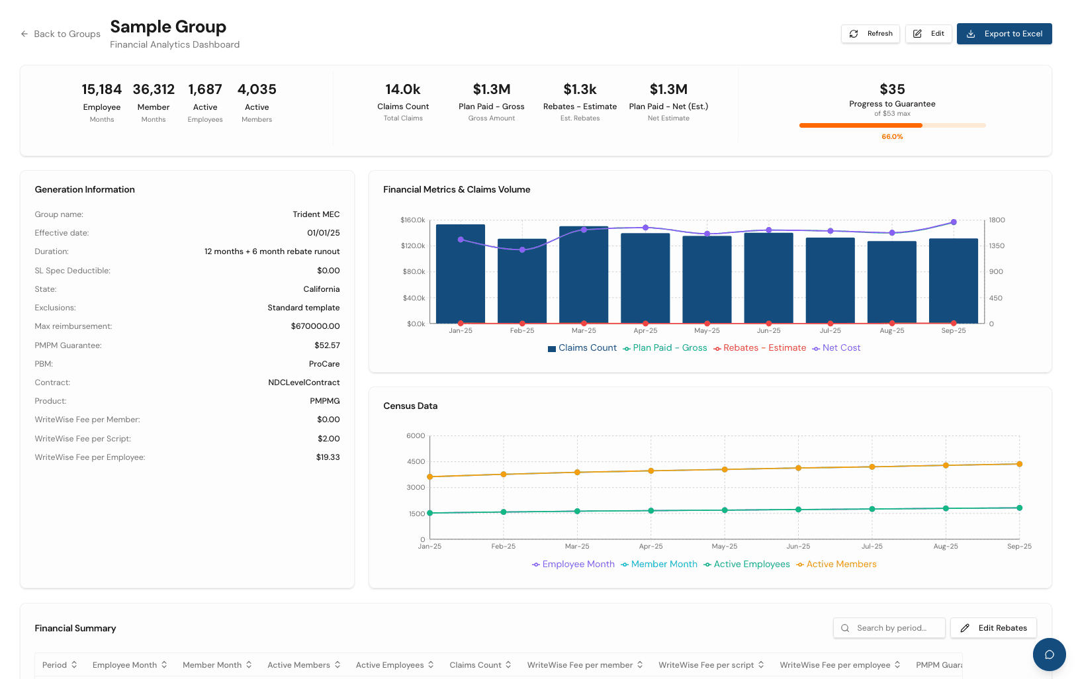Click the Back to Groups arrow icon
The width and height of the screenshot is (1078, 679).
[x=24, y=34]
